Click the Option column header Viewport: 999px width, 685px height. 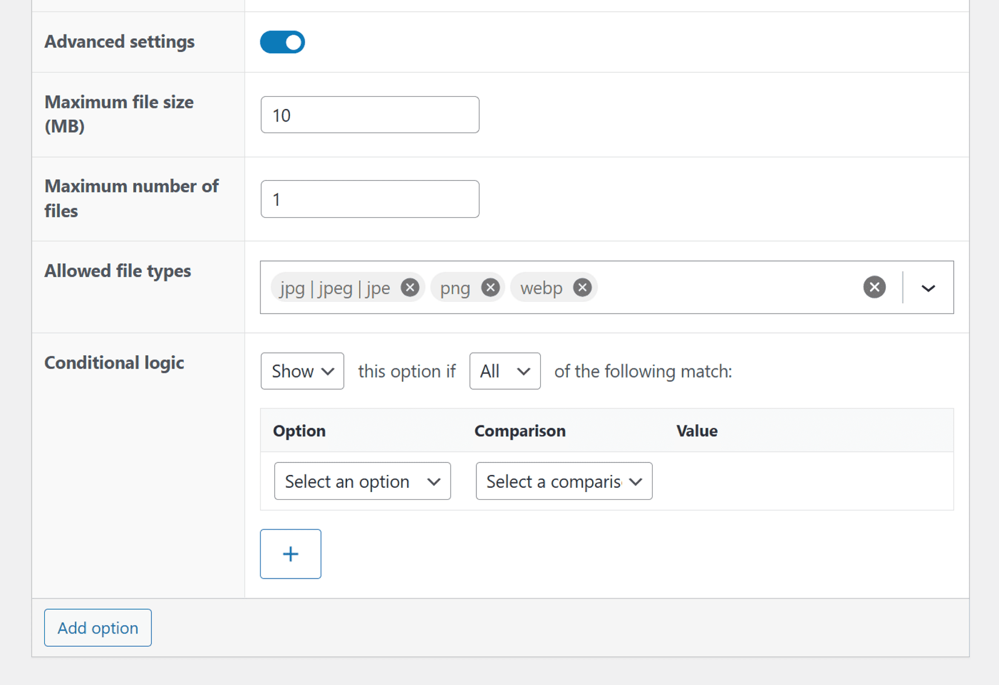click(x=299, y=430)
